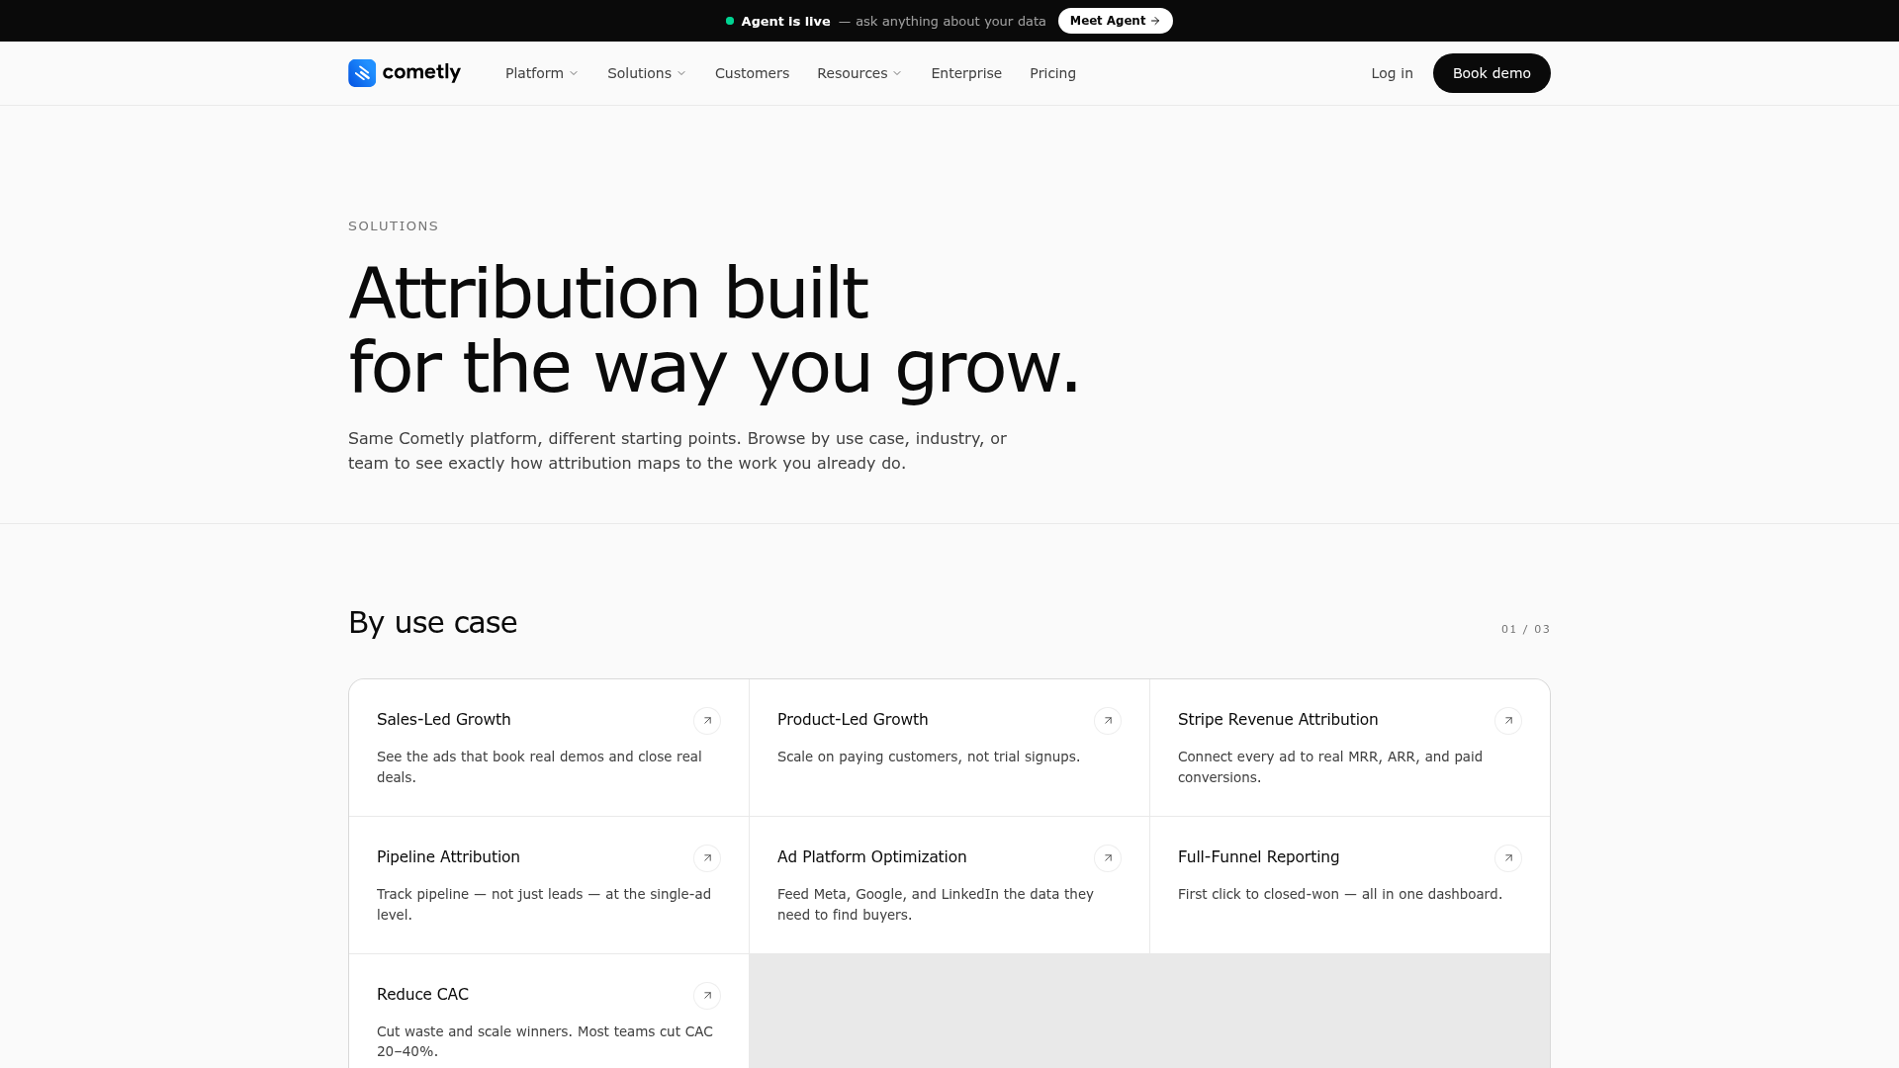This screenshot has height=1068, width=1899.
Task: Expand the Solutions dropdown menu
Action: [647, 73]
